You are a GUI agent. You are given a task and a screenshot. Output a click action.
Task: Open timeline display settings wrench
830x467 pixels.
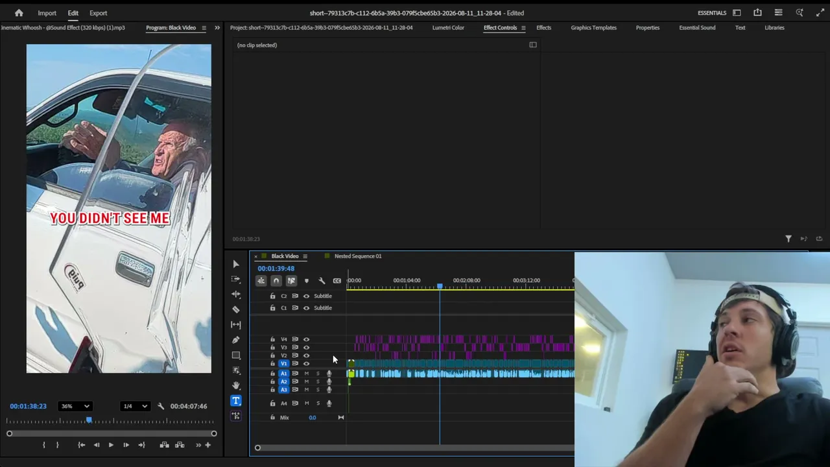click(322, 281)
